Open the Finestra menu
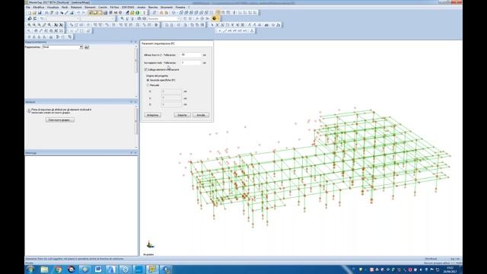 pos(180,7)
